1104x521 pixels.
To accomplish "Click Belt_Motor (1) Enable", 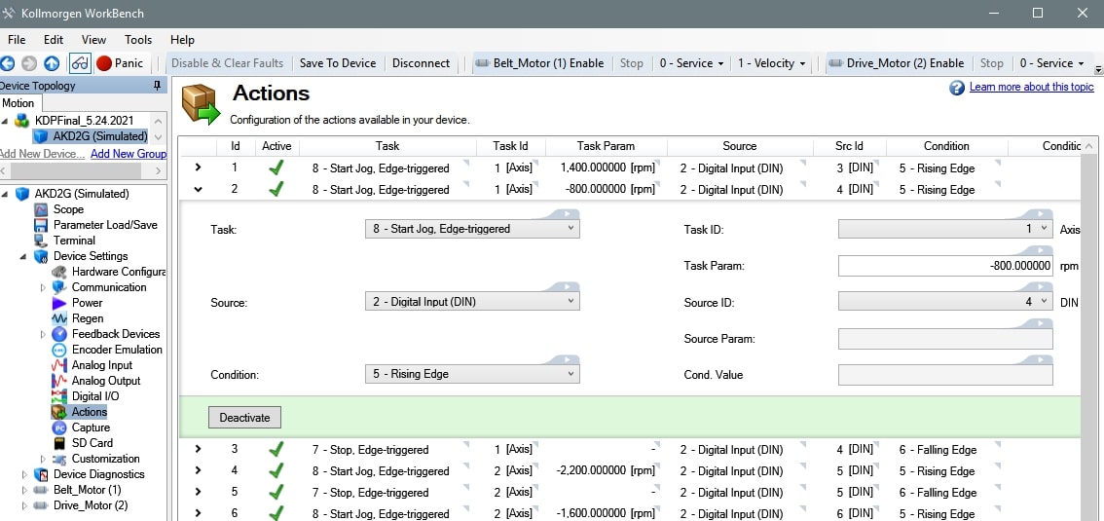I will pos(539,63).
